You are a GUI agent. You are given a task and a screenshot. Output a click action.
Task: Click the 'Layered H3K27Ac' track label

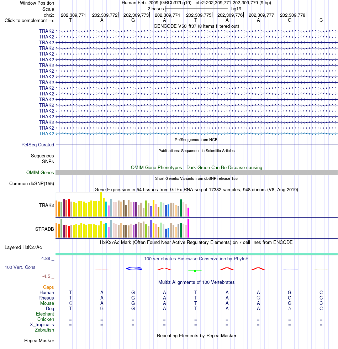pyautogui.click(x=23, y=248)
